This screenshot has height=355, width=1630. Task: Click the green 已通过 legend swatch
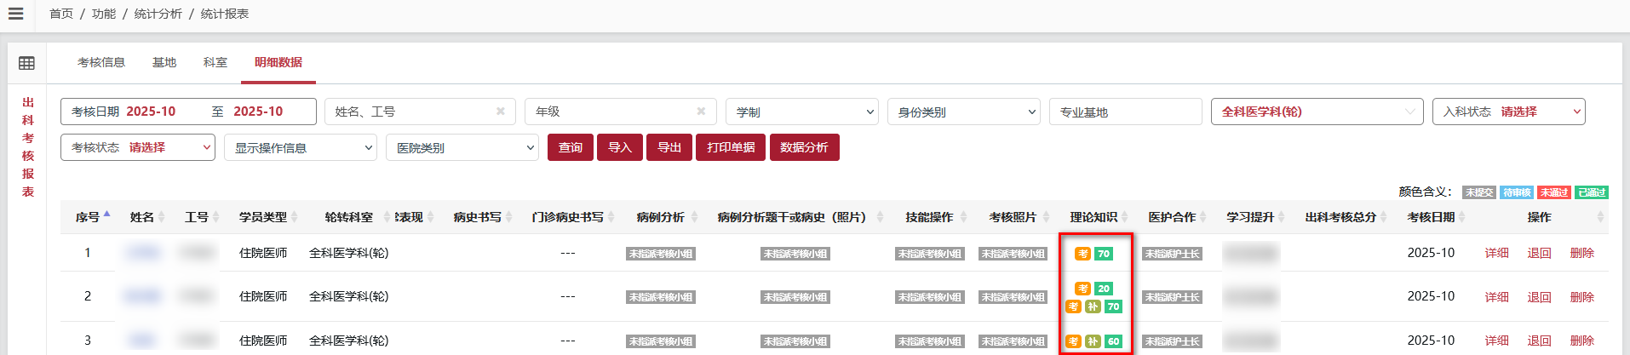1592,192
